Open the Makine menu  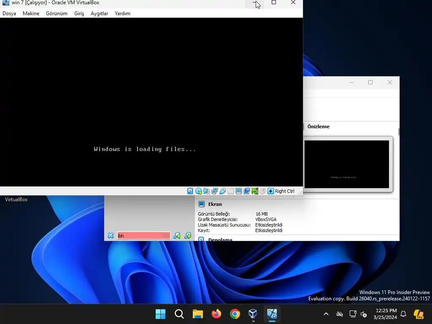point(31,13)
